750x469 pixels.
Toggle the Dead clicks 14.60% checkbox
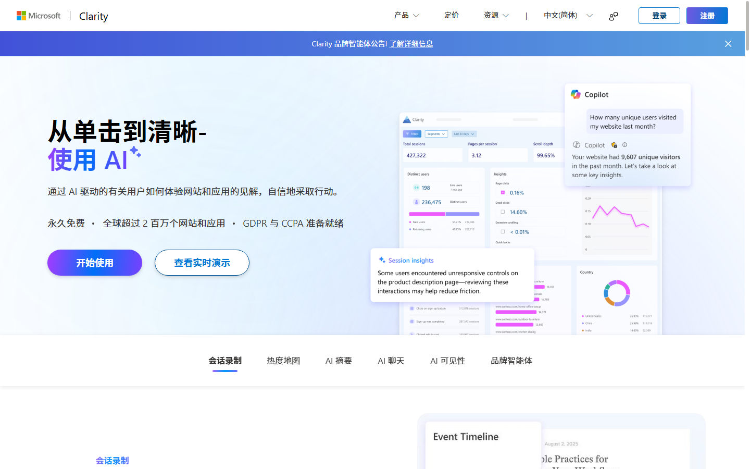pos(503,212)
